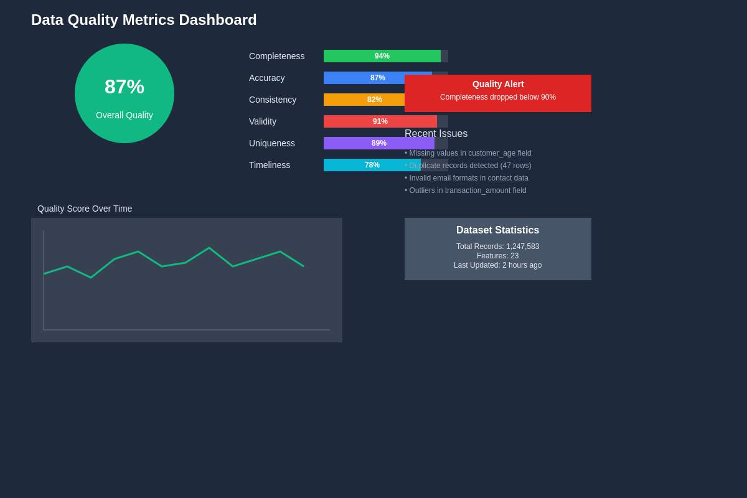Select the Quality Score Over Time title

85,209
